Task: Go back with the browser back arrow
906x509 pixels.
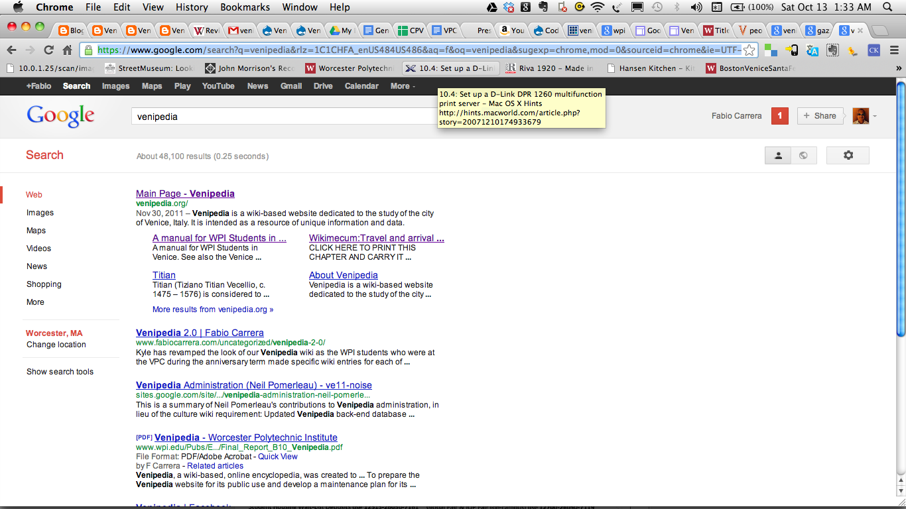Action: (x=11, y=50)
